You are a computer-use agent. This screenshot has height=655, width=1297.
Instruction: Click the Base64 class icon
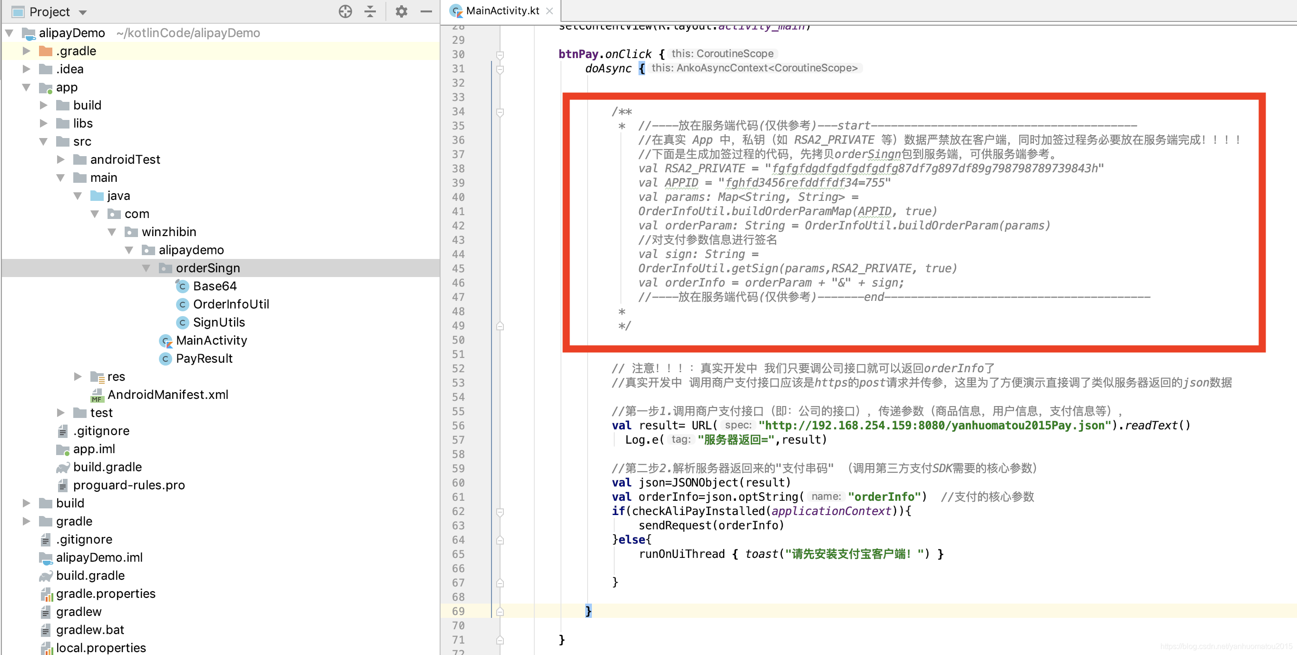182,286
